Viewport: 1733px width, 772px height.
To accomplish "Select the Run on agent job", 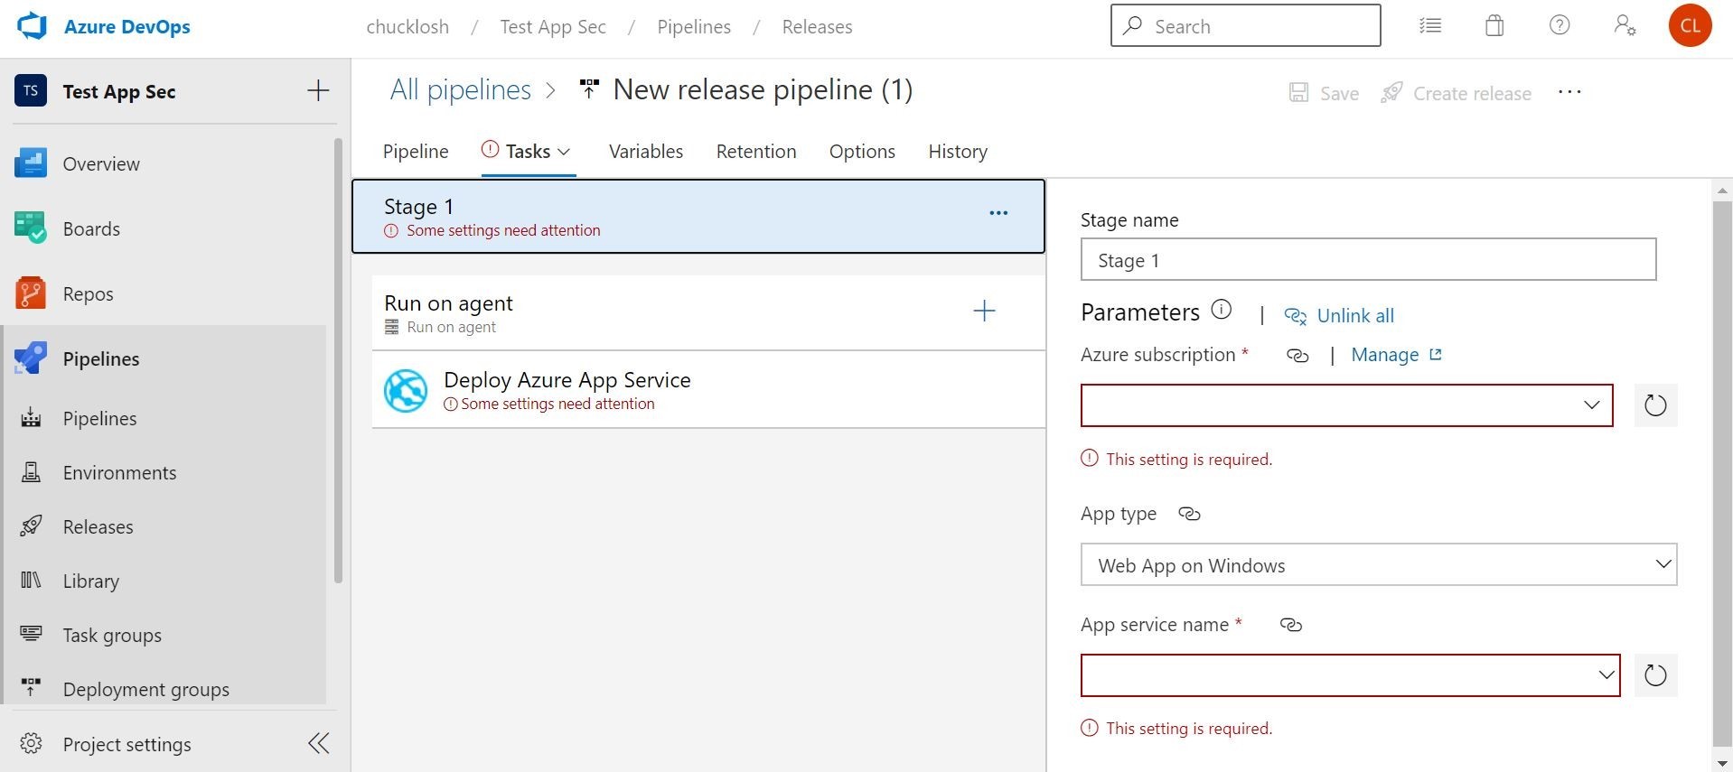I will click(709, 313).
